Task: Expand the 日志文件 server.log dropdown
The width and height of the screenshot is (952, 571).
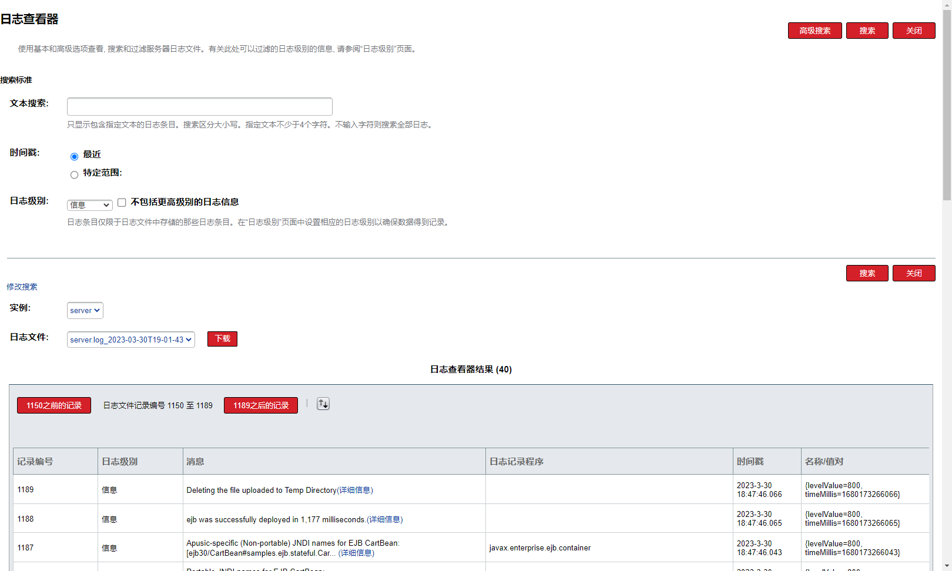Action: click(x=130, y=340)
